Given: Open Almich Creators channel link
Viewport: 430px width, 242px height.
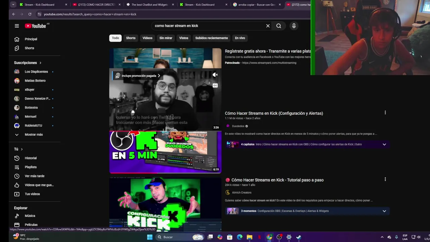Looking at the screenshot, I should coord(242,193).
